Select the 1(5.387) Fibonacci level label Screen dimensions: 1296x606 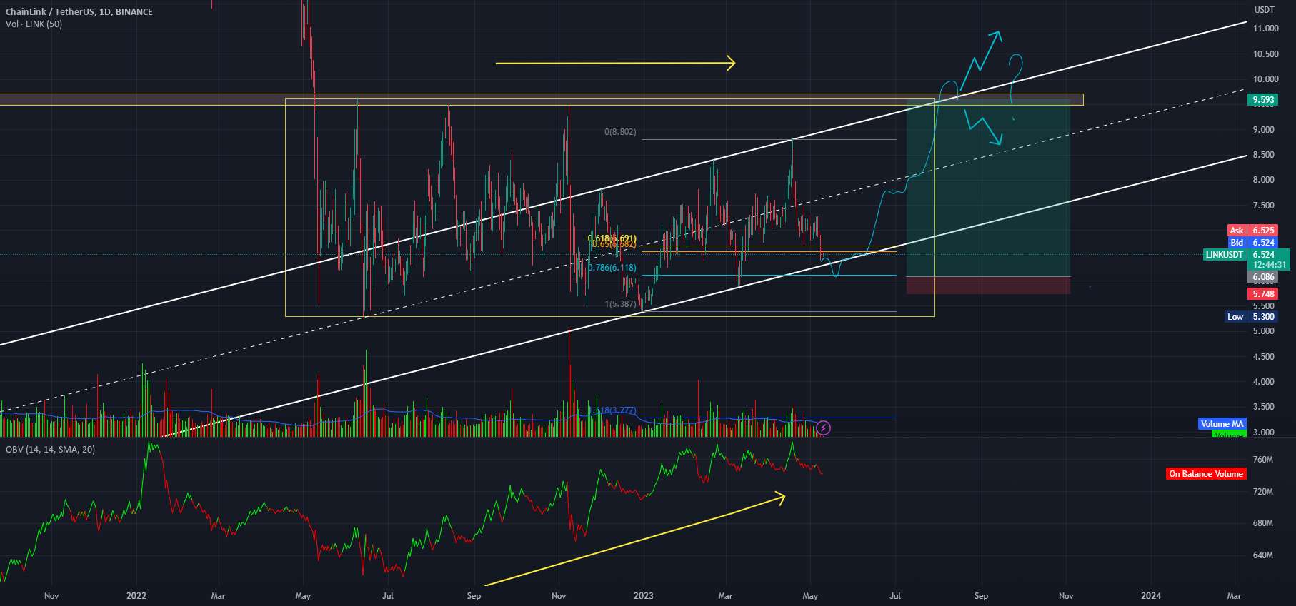(620, 304)
